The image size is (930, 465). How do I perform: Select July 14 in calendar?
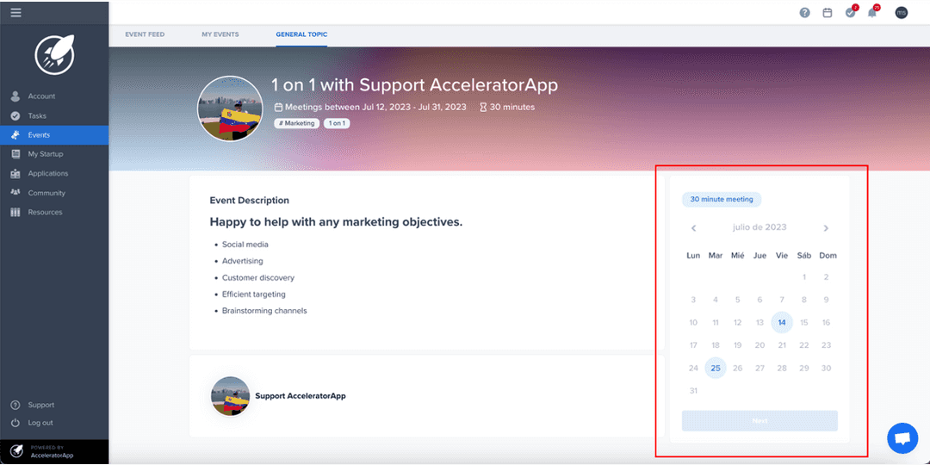(x=782, y=323)
